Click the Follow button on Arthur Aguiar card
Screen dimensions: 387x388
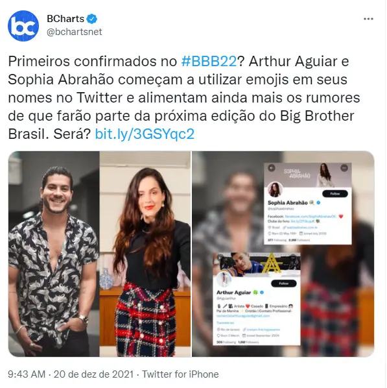coord(284,284)
